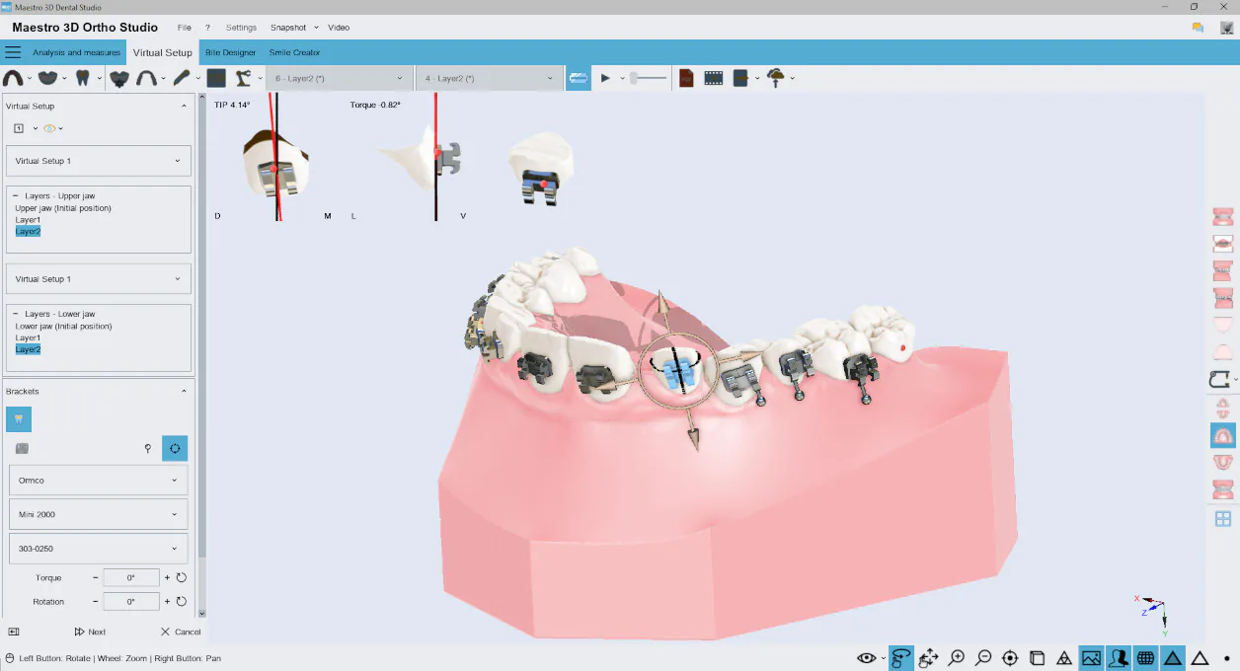Screen dimensions: 1240x671
Task: Click the Next button
Action: coord(90,632)
